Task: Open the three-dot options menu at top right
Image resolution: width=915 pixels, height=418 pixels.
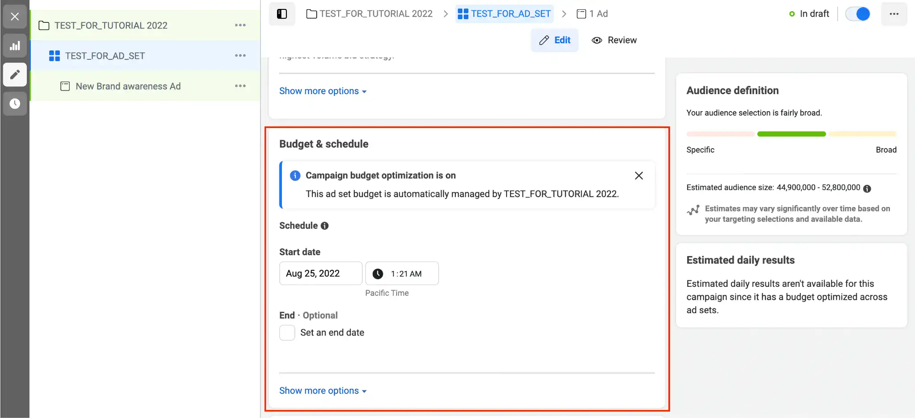Action: click(894, 14)
